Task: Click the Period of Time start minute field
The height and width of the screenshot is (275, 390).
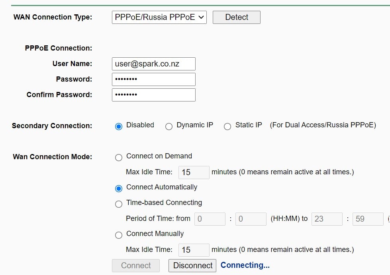Action: [x=251, y=219]
